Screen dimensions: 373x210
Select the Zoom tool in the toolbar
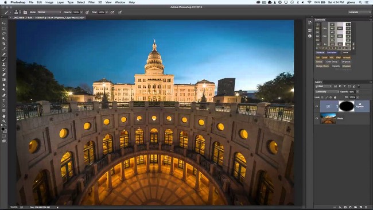click(x=4, y=121)
